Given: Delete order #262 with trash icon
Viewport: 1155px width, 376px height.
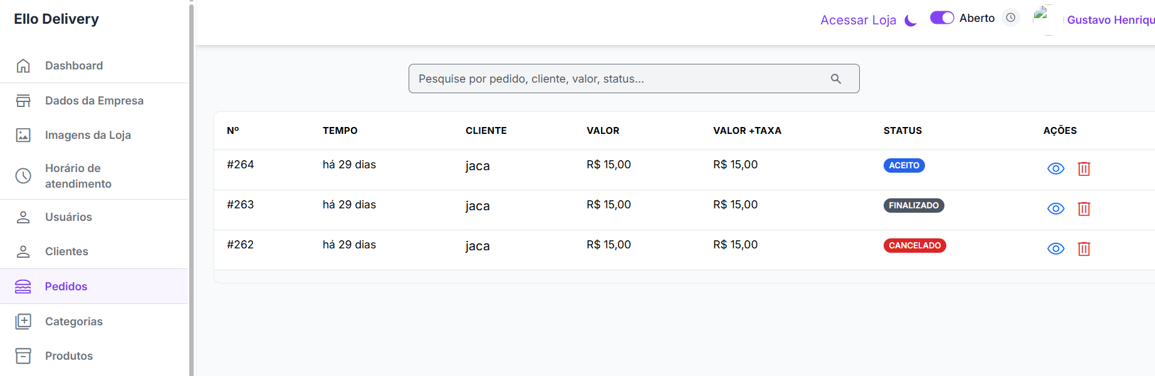Looking at the screenshot, I should click(1084, 249).
